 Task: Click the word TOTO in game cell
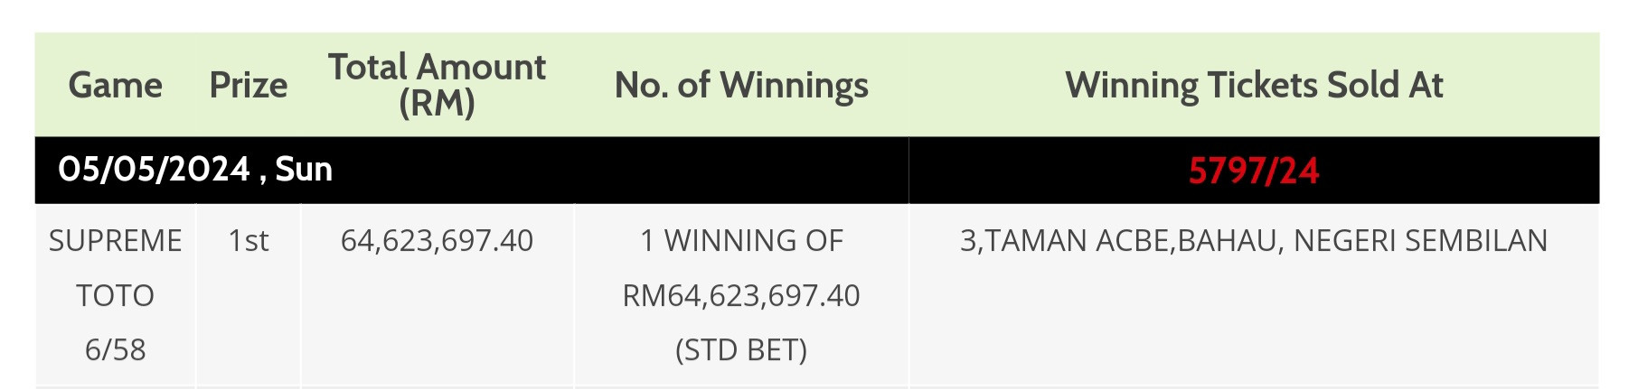coord(116,295)
